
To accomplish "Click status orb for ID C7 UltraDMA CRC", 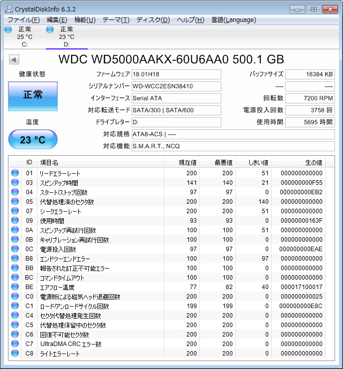I will coord(15,344).
